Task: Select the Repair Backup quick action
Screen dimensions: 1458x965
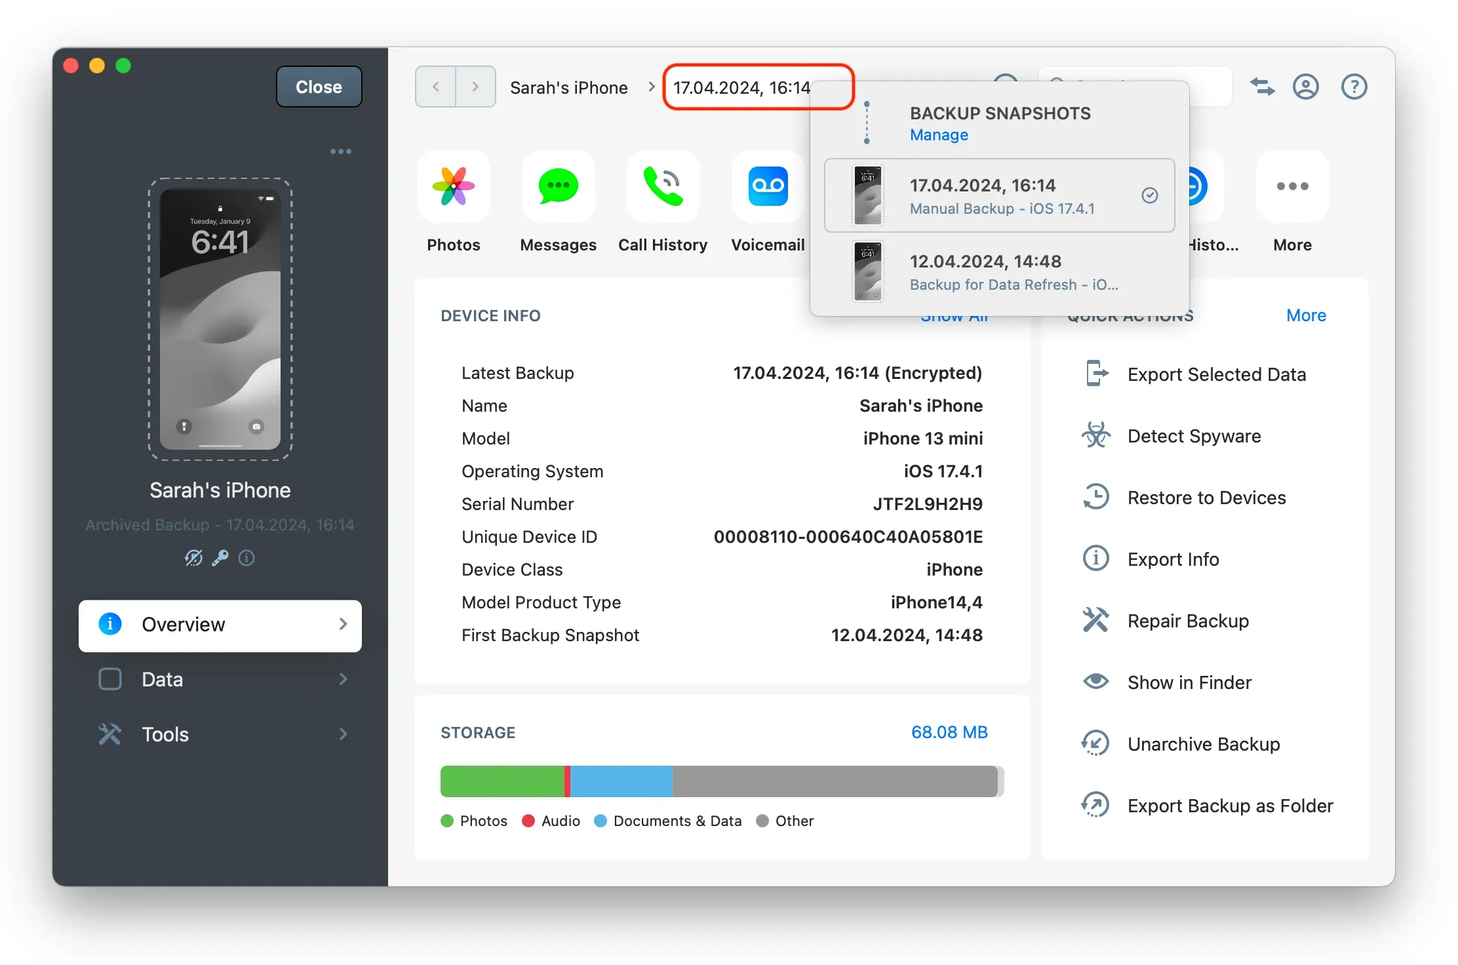Action: tap(1188, 620)
